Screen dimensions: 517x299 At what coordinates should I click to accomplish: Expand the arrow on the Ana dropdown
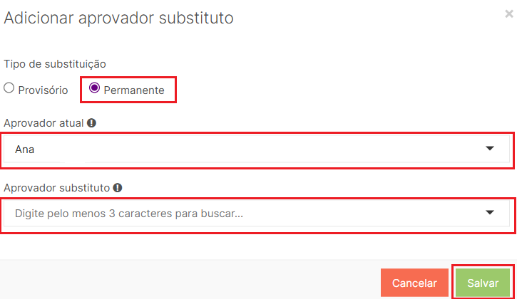click(x=490, y=148)
